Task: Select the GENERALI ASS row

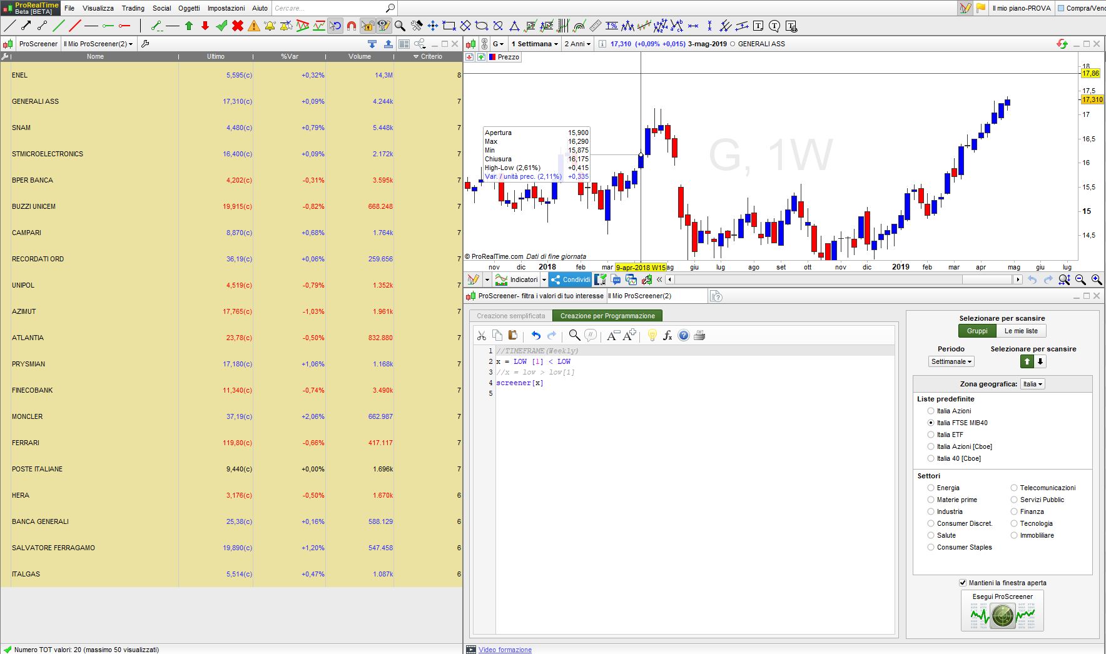Action: [x=231, y=101]
